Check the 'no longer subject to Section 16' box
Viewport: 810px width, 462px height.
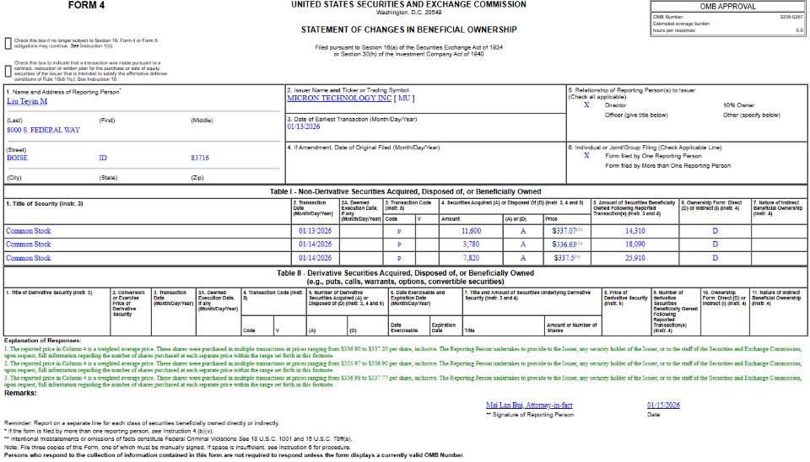click(x=8, y=42)
